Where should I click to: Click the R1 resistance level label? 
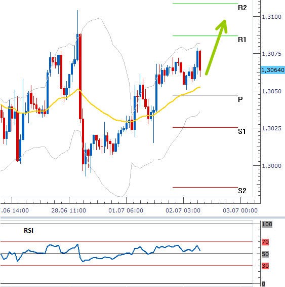coord(242,40)
